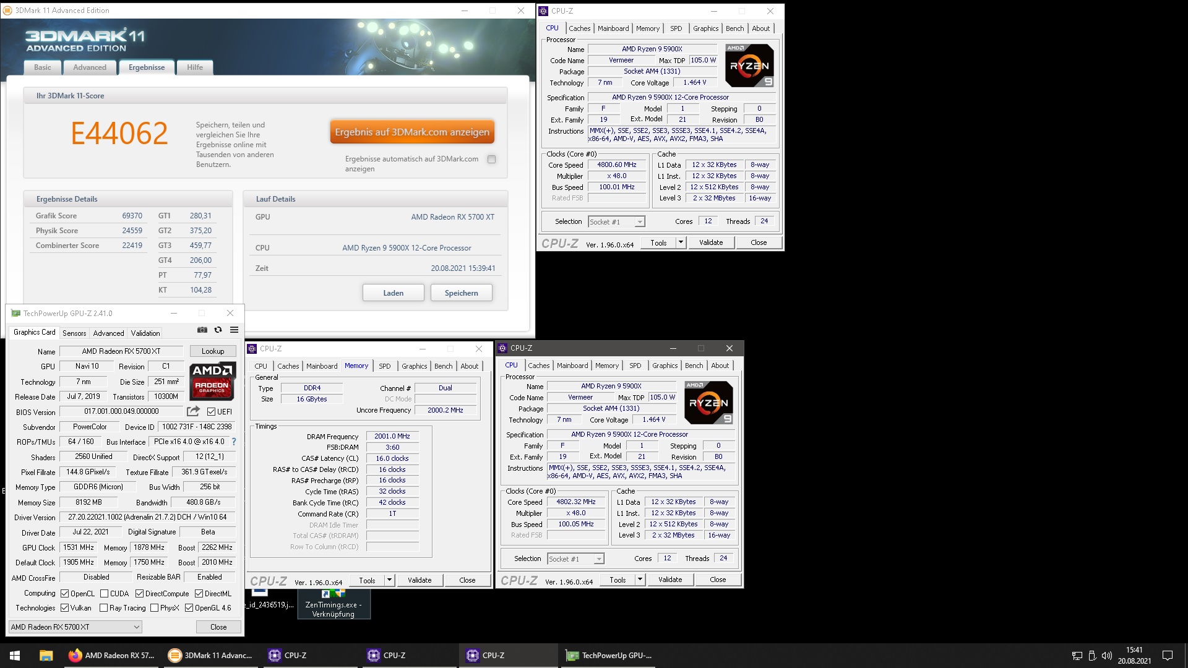Toggle the UEFI checkbox in GPU-Z
Viewport: 1188px width, 668px height.
(x=211, y=411)
